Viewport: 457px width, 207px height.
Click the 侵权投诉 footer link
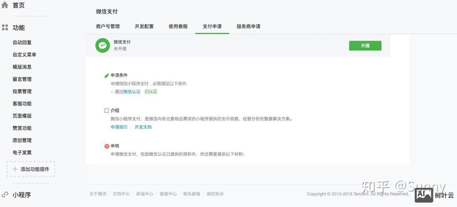(x=215, y=194)
